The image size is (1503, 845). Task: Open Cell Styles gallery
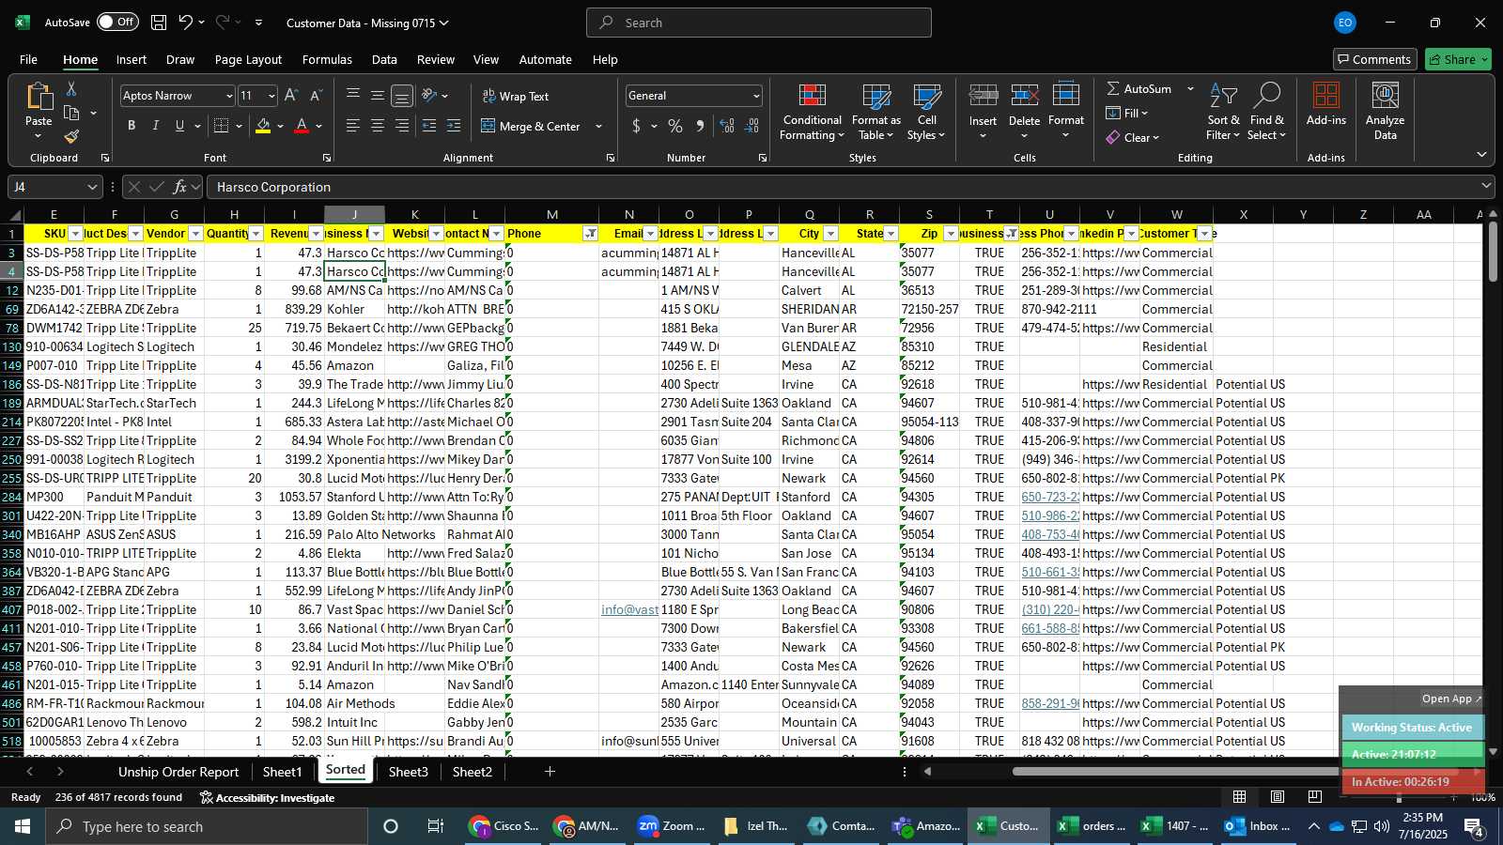click(x=926, y=113)
